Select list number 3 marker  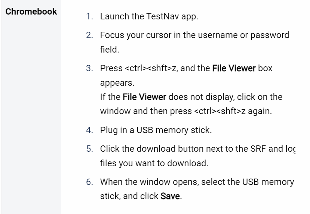pos(90,68)
